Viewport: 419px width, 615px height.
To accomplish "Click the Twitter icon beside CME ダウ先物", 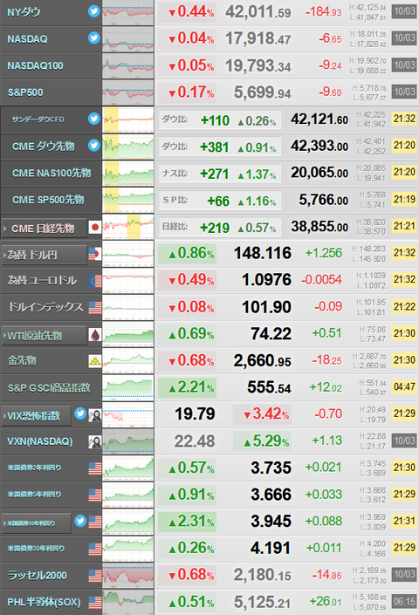I will pyautogui.click(x=93, y=145).
